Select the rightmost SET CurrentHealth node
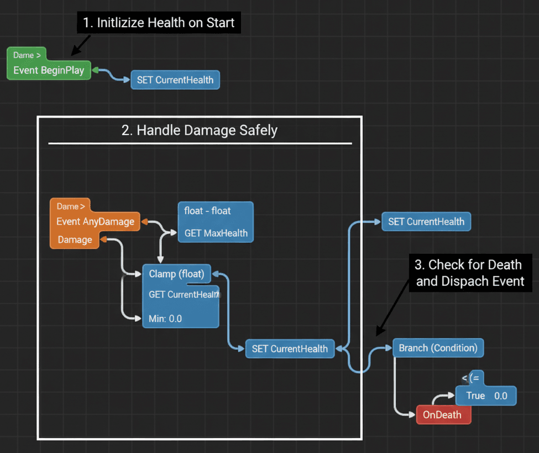539x453 pixels. click(426, 221)
